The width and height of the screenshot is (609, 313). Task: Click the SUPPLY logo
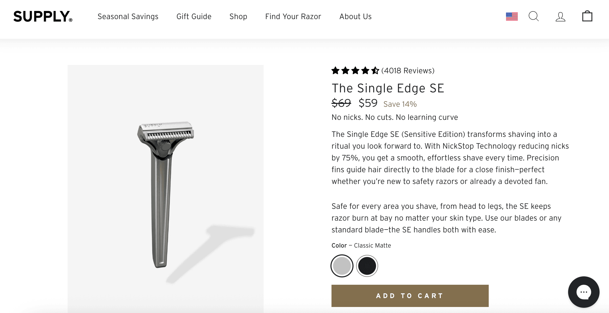click(x=43, y=16)
